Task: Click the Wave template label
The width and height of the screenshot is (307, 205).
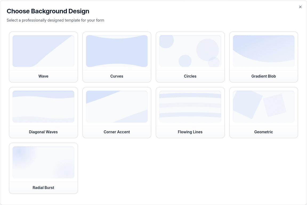Action: [x=43, y=76]
